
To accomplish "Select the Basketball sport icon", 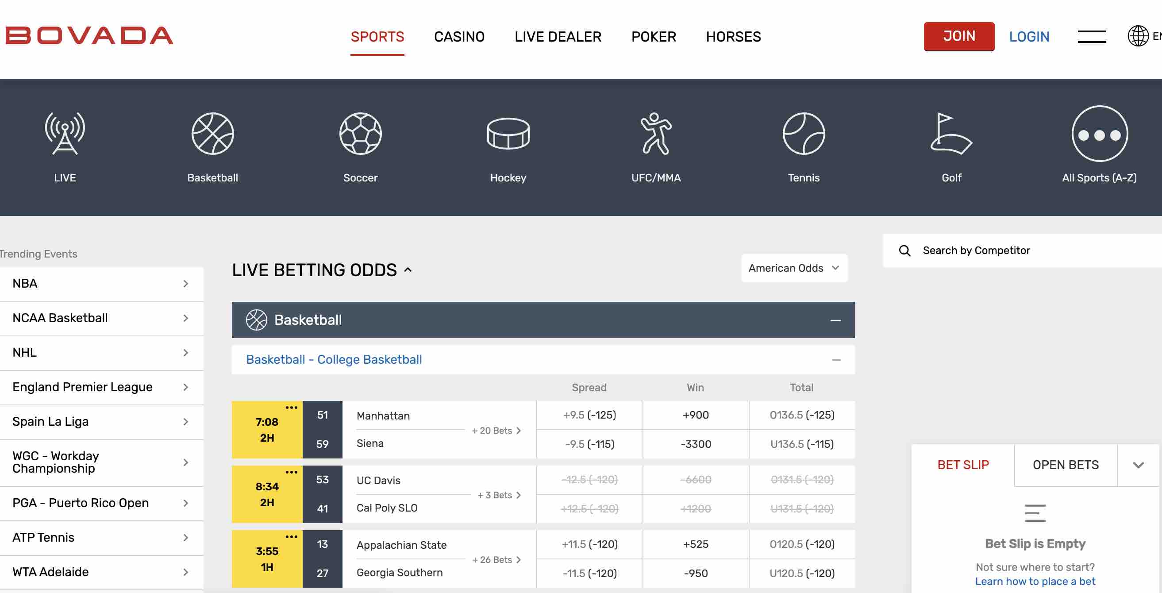I will tap(212, 134).
